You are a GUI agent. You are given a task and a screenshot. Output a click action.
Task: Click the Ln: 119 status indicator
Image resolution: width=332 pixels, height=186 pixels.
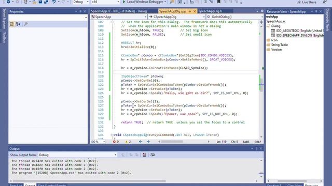[x=222, y=142]
